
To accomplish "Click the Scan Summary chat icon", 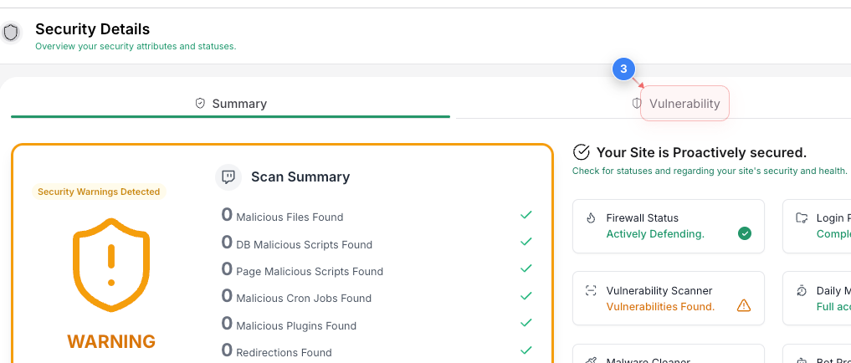I will point(228,176).
